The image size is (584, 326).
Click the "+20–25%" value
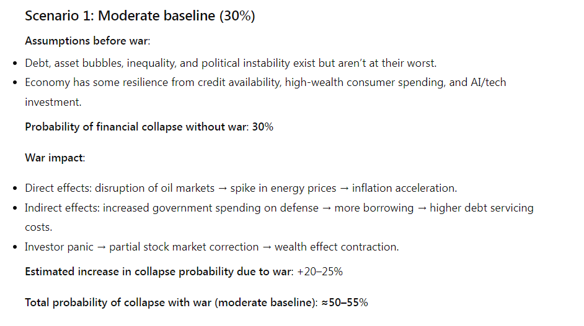point(321,272)
